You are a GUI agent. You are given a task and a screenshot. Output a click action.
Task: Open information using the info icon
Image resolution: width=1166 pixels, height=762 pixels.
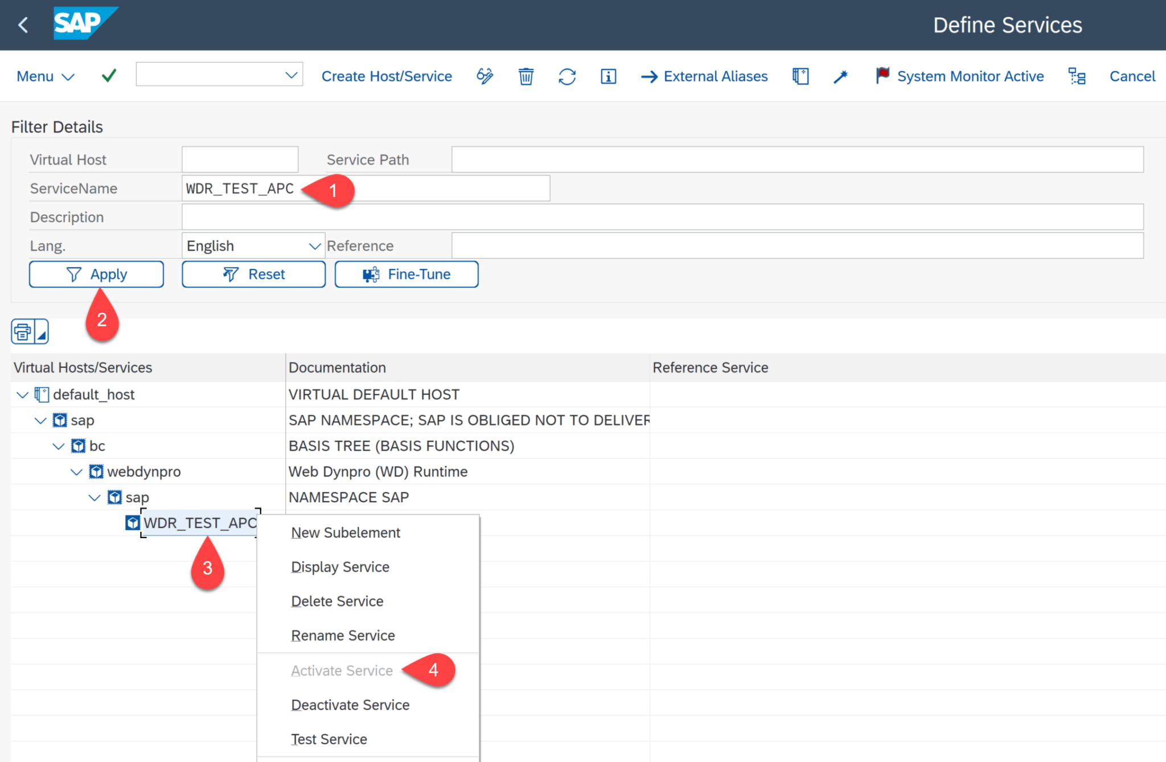(x=608, y=76)
